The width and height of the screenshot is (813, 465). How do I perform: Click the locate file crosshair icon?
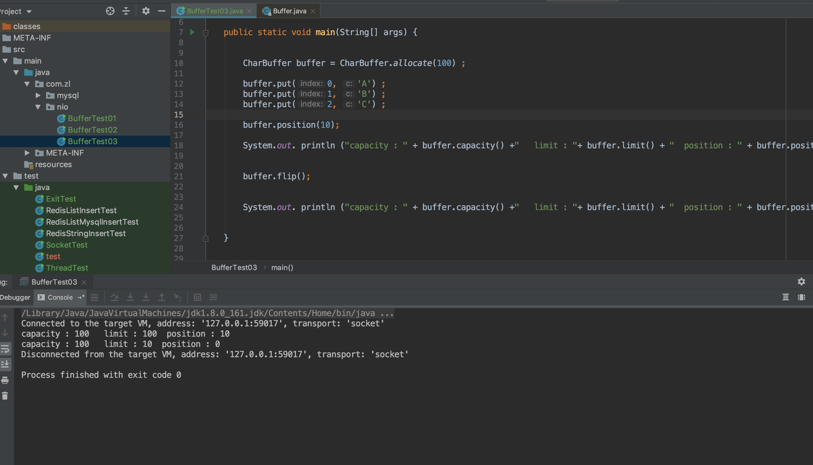coord(110,11)
